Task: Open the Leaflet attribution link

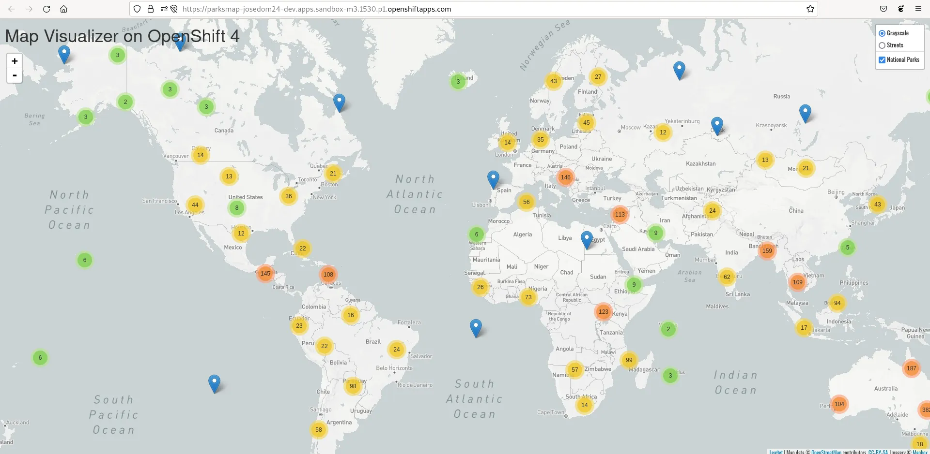Action: [775, 452]
